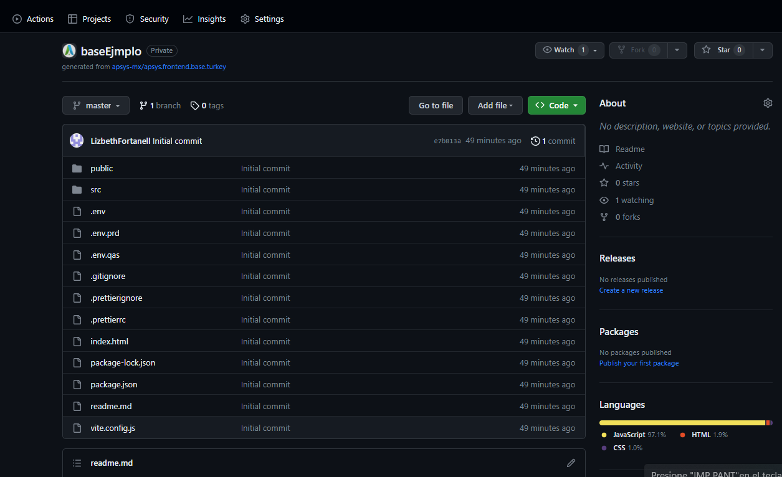This screenshot has width=782, height=477.
Task: Click the tags icon showing 0 tags
Action: [x=195, y=106]
